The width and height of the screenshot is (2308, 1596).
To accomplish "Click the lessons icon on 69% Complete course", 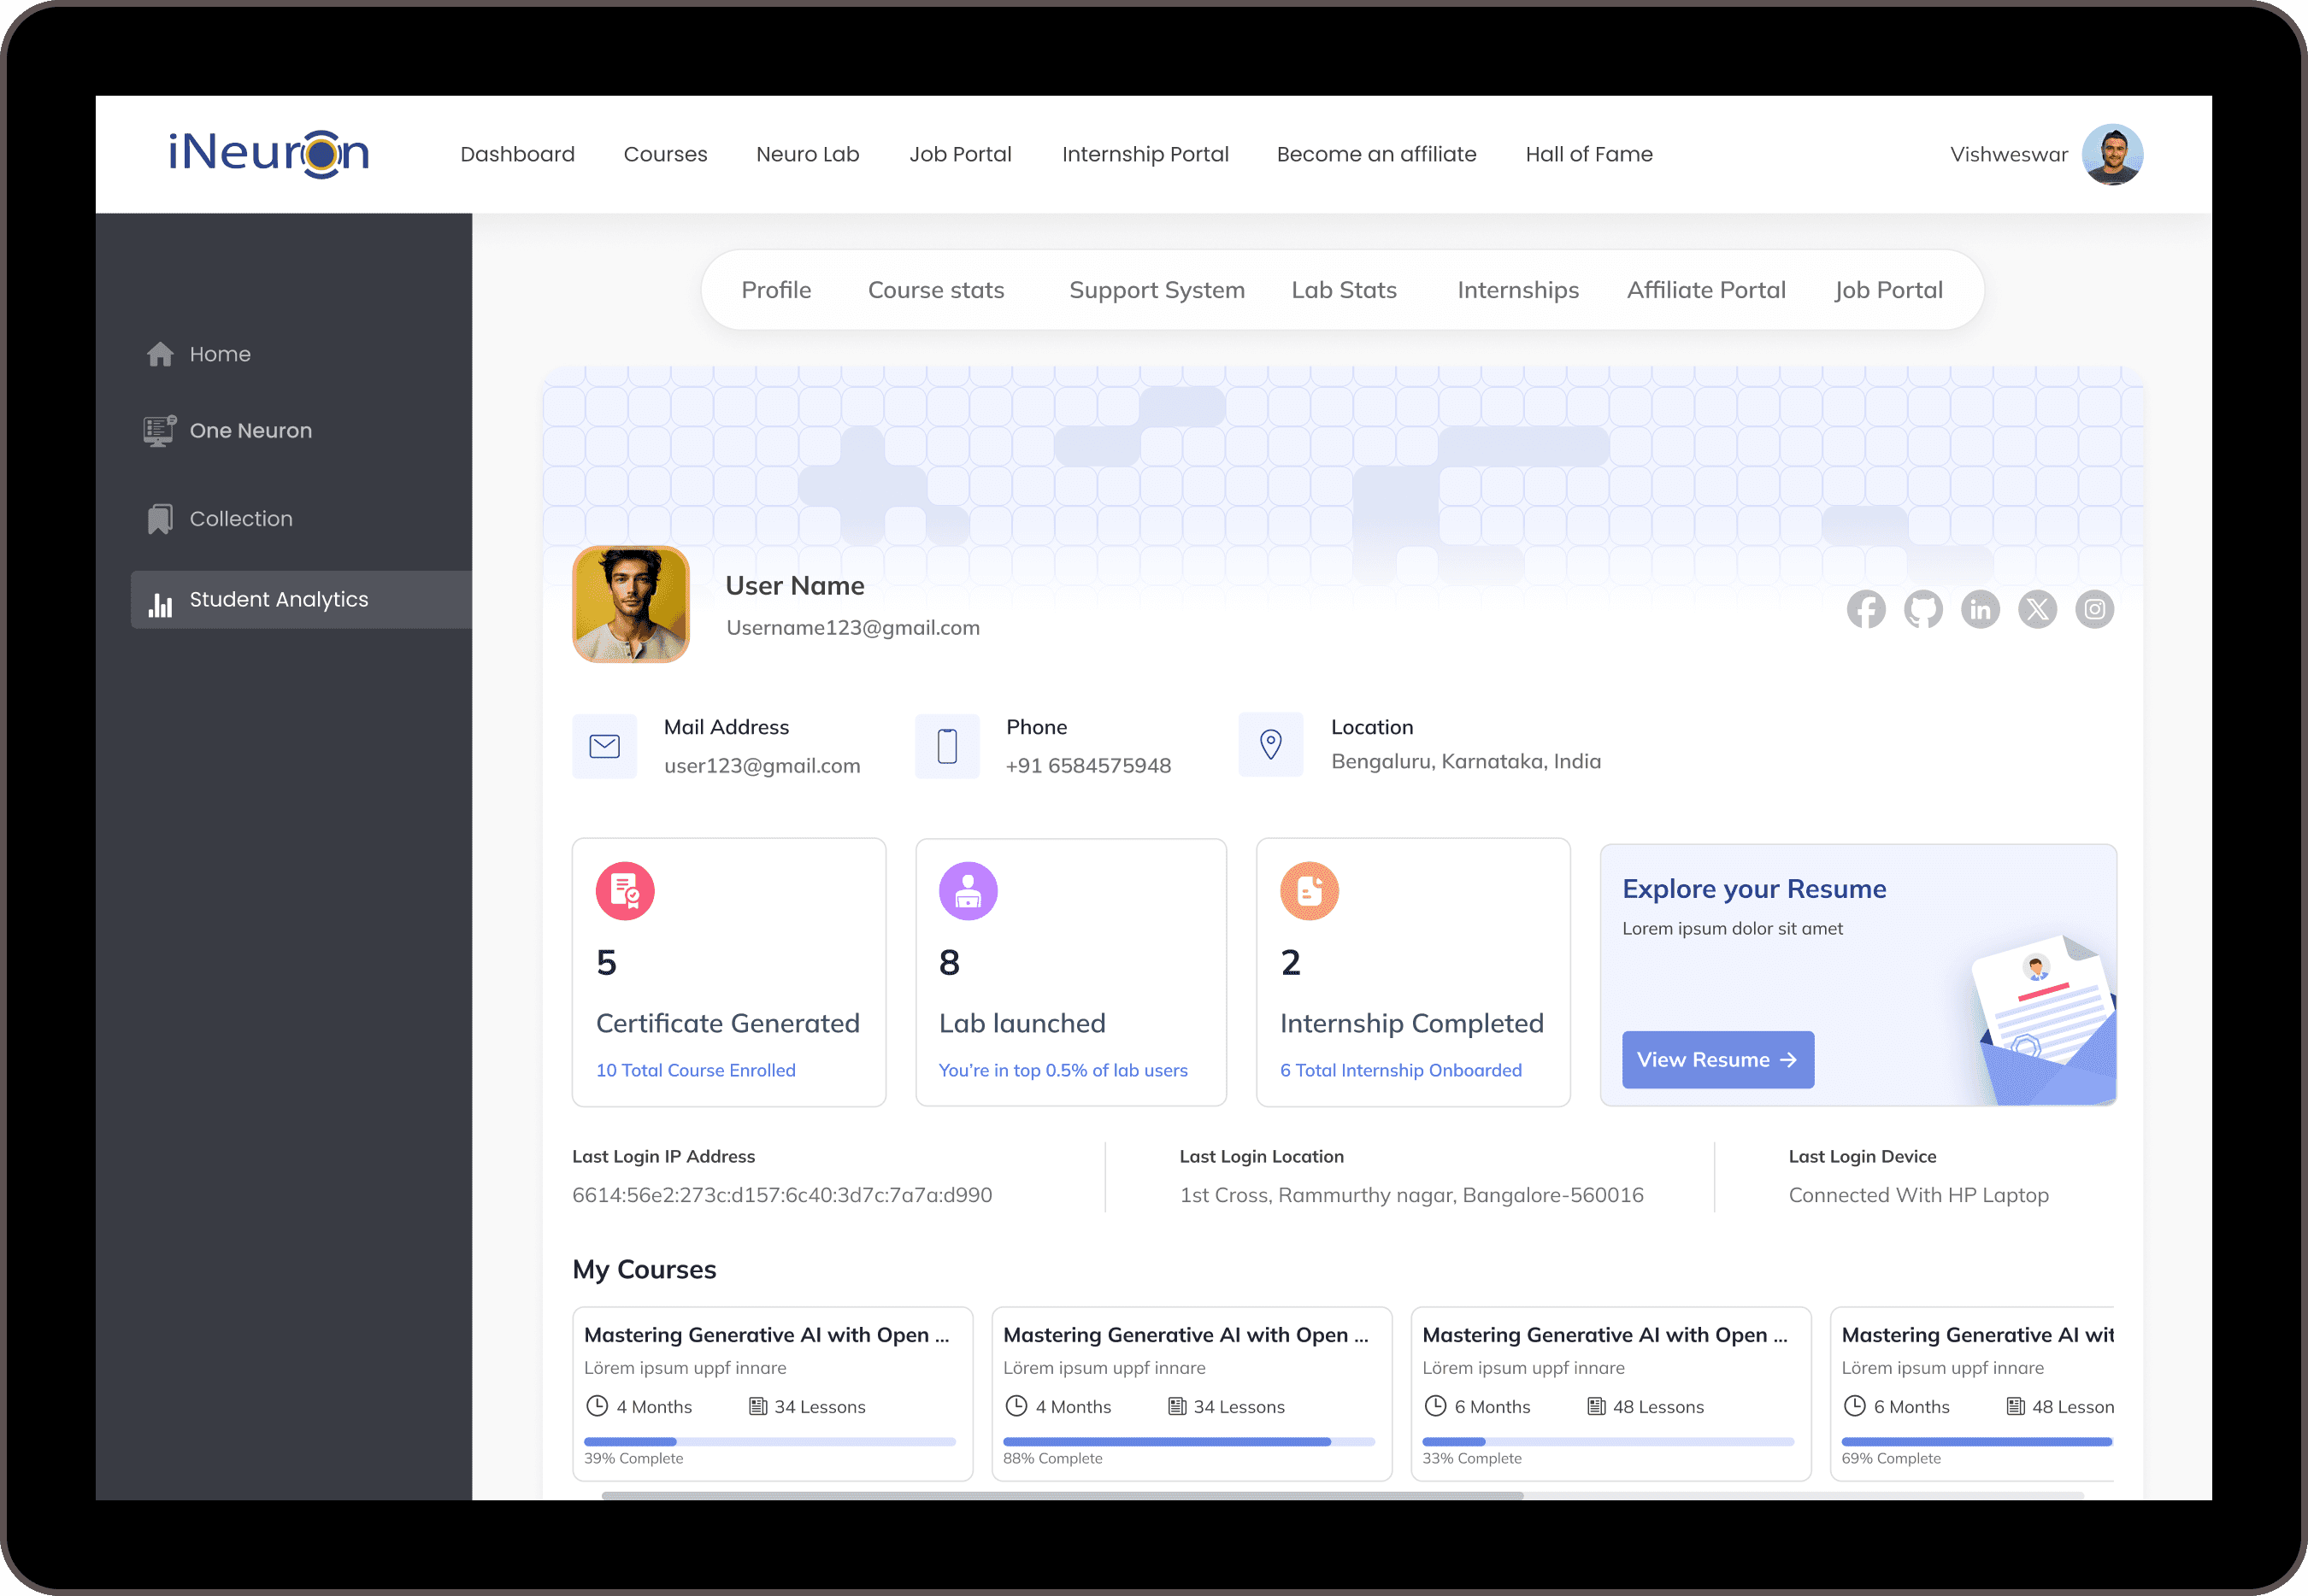I will 2015,1406.
